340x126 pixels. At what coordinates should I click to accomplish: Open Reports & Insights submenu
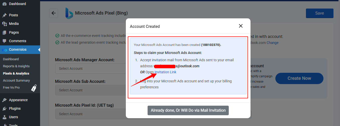click(x=16, y=66)
